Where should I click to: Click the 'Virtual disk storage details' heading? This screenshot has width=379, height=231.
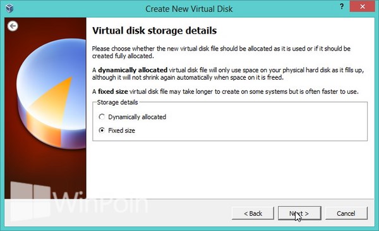[x=155, y=31]
